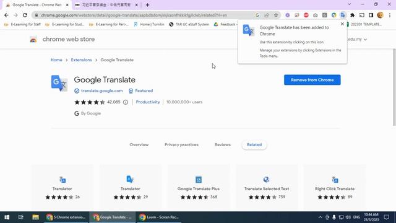Click the 10,000,000+ users text

coord(184,102)
